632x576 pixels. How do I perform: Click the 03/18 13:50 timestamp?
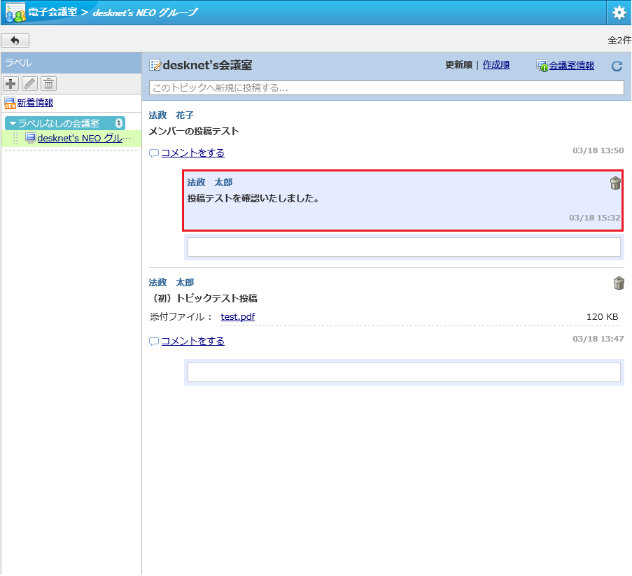[x=598, y=150]
